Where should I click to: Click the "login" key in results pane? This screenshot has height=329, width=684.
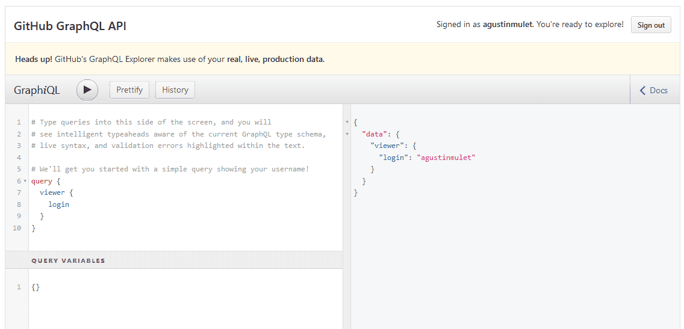394,158
